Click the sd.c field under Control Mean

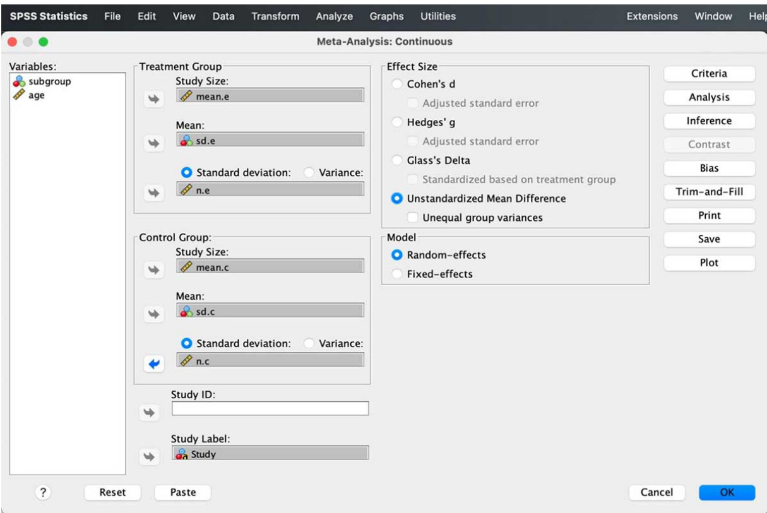click(x=270, y=311)
